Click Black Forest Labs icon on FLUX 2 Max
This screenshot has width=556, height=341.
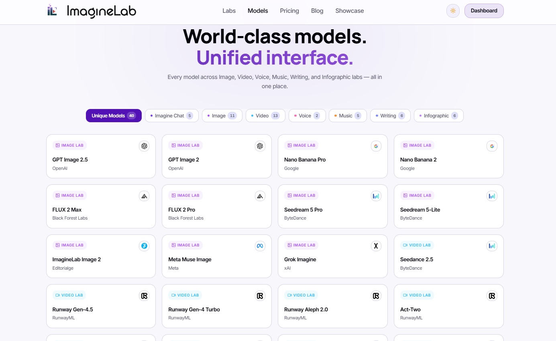[144, 196]
